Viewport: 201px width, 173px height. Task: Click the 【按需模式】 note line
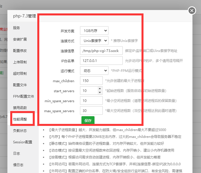pos(104,157)
